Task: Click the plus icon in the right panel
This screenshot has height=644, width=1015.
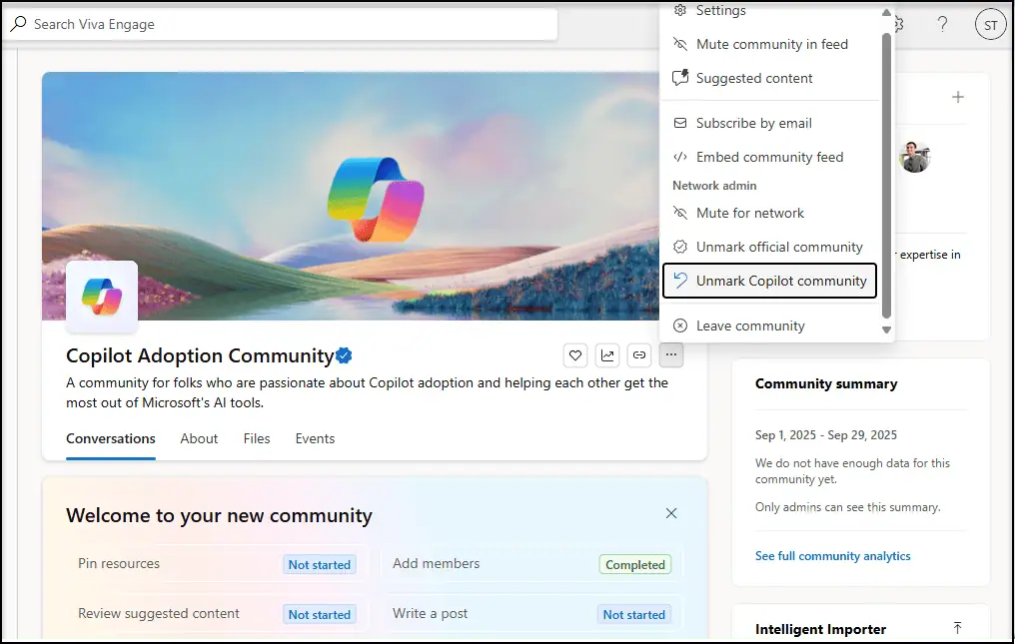Action: (958, 97)
